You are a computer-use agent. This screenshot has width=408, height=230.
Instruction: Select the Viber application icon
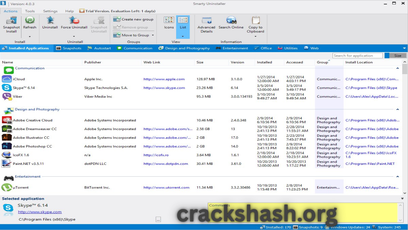(x=7, y=96)
